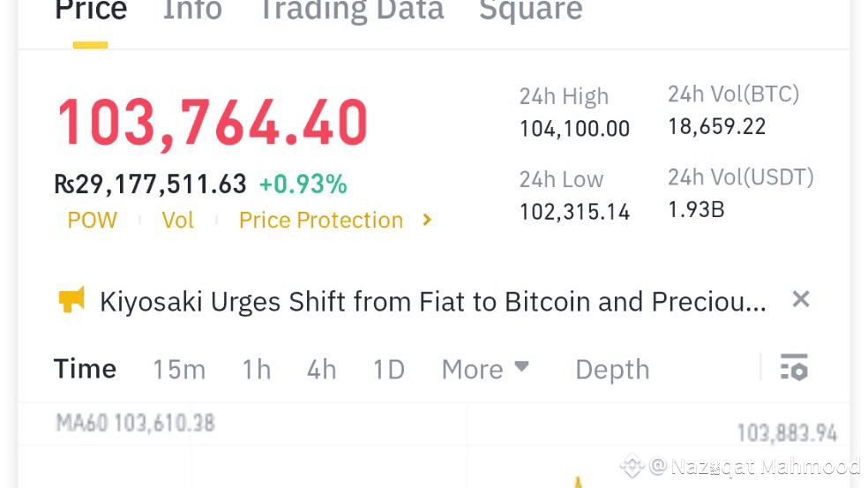The image size is (868, 488).
Task: Dismiss the Kiyosaki news banner
Action: 800,300
